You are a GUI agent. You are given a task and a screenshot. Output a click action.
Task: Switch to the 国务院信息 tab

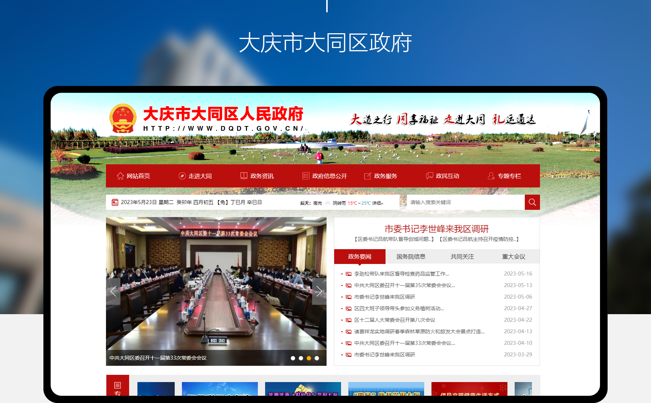(411, 256)
